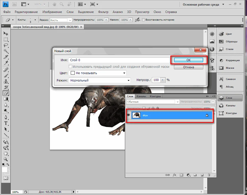Click the Отмена button
Screen dimensions: 247x195
(188, 67)
